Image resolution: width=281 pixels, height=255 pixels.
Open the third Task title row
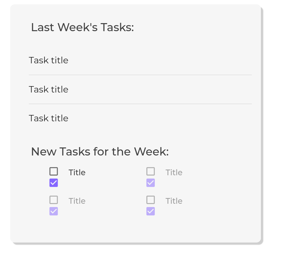click(49, 118)
